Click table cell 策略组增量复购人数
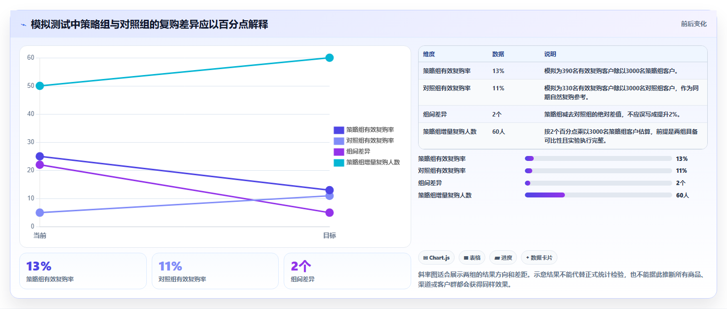The width and height of the screenshot is (727, 309). click(450, 131)
